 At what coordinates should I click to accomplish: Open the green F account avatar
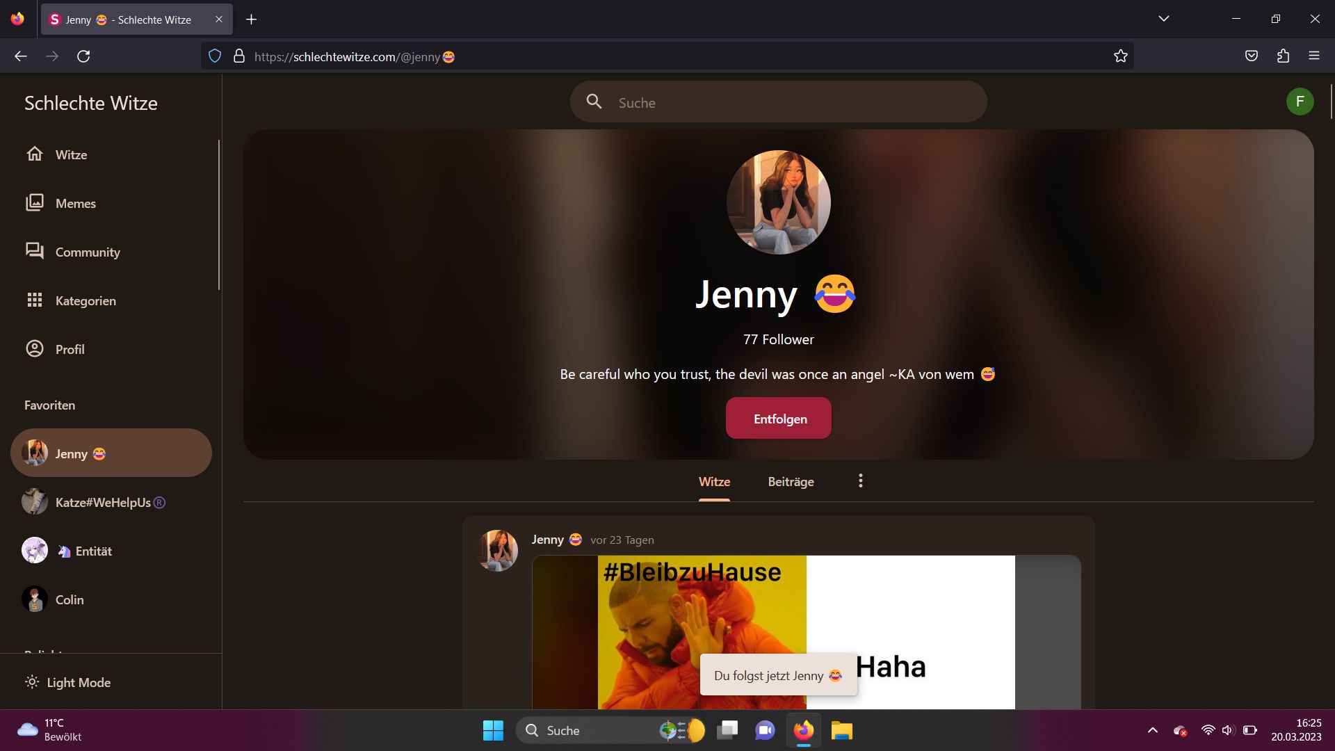pos(1299,102)
